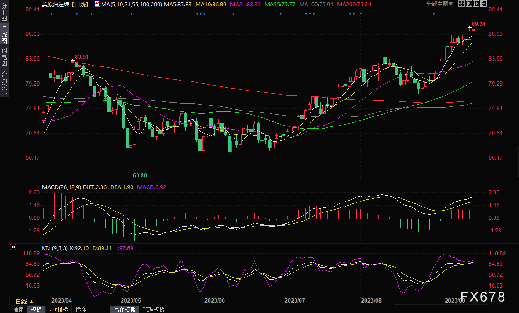This screenshot has height=313, width=519.
Task: Click the MA55:79.77 value label
Action: coord(280,4)
